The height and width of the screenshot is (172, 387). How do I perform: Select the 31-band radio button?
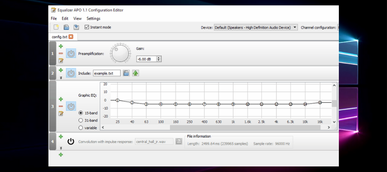[80, 120]
